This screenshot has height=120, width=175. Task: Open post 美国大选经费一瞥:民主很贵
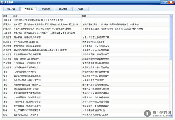[x=96, y=67]
